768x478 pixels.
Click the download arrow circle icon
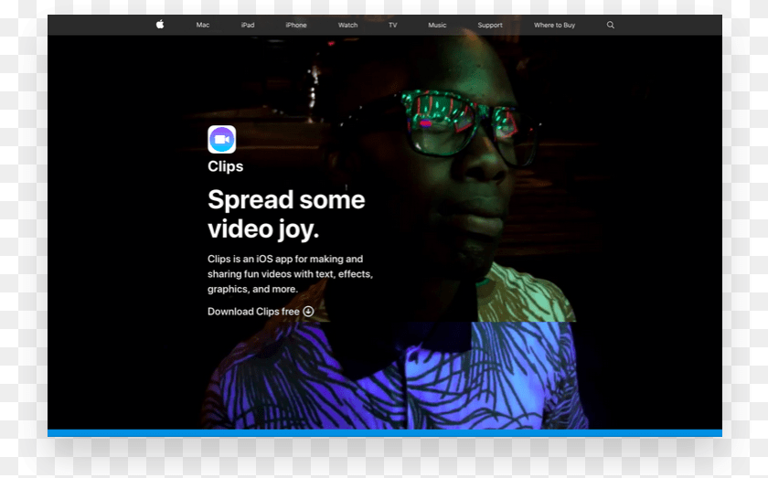tap(308, 312)
